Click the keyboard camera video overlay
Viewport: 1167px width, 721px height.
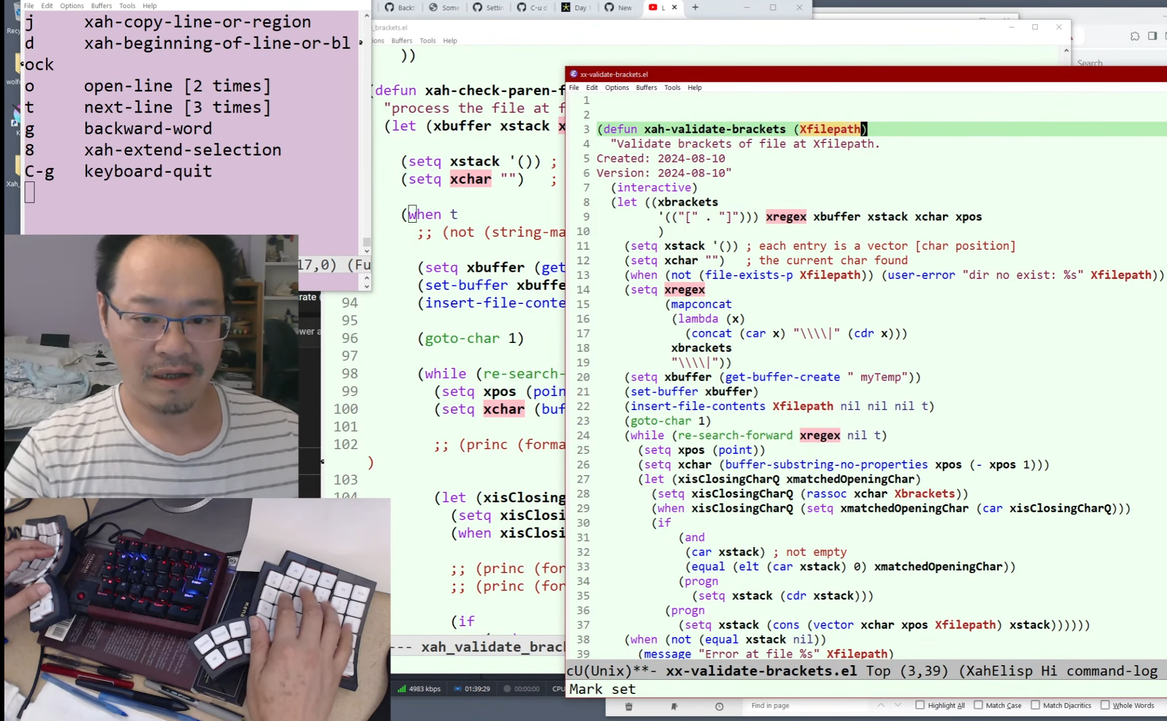coord(197,609)
